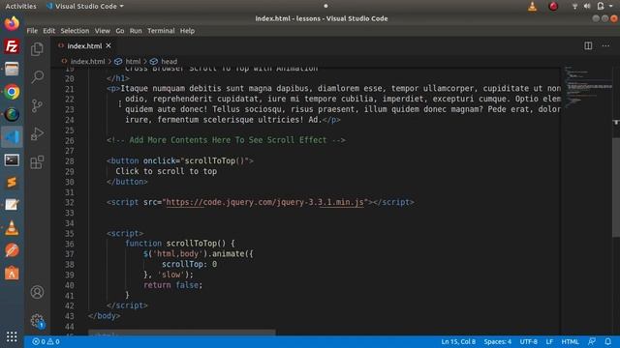Place cursor on 'Click to scroll to top' text
620x348 pixels.
pos(166,171)
